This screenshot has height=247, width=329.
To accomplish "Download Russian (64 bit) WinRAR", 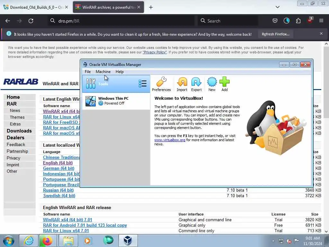I will pyautogui.click(x=58, y=190).
